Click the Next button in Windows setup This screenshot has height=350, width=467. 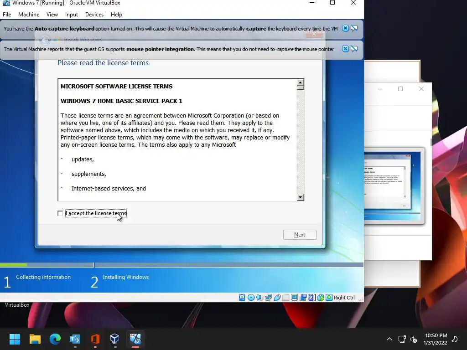(300, 235)
